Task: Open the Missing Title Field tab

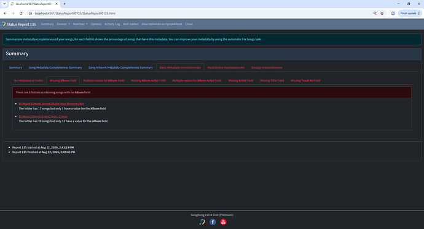Action: coord(272,80)
